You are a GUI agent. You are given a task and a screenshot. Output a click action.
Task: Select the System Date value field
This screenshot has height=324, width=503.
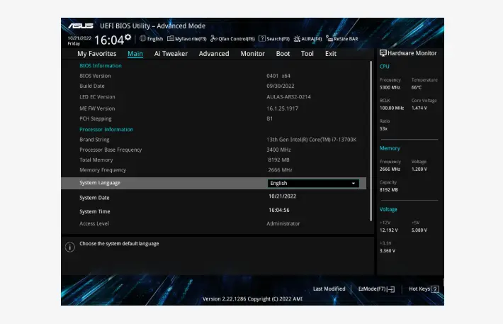[x=281, y=196]
